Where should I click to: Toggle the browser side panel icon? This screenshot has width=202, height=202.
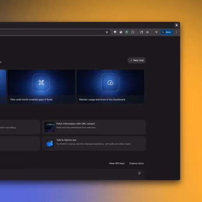(141, 32)
